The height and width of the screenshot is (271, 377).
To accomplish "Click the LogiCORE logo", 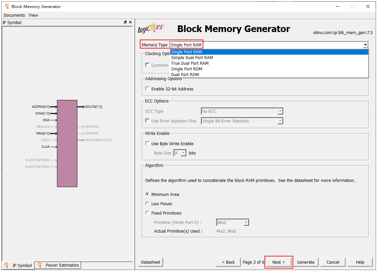I will (151, 29).
